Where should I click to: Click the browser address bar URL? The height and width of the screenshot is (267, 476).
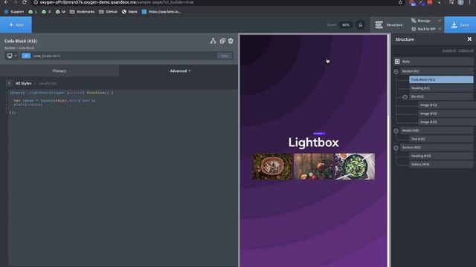click(117, 2)
